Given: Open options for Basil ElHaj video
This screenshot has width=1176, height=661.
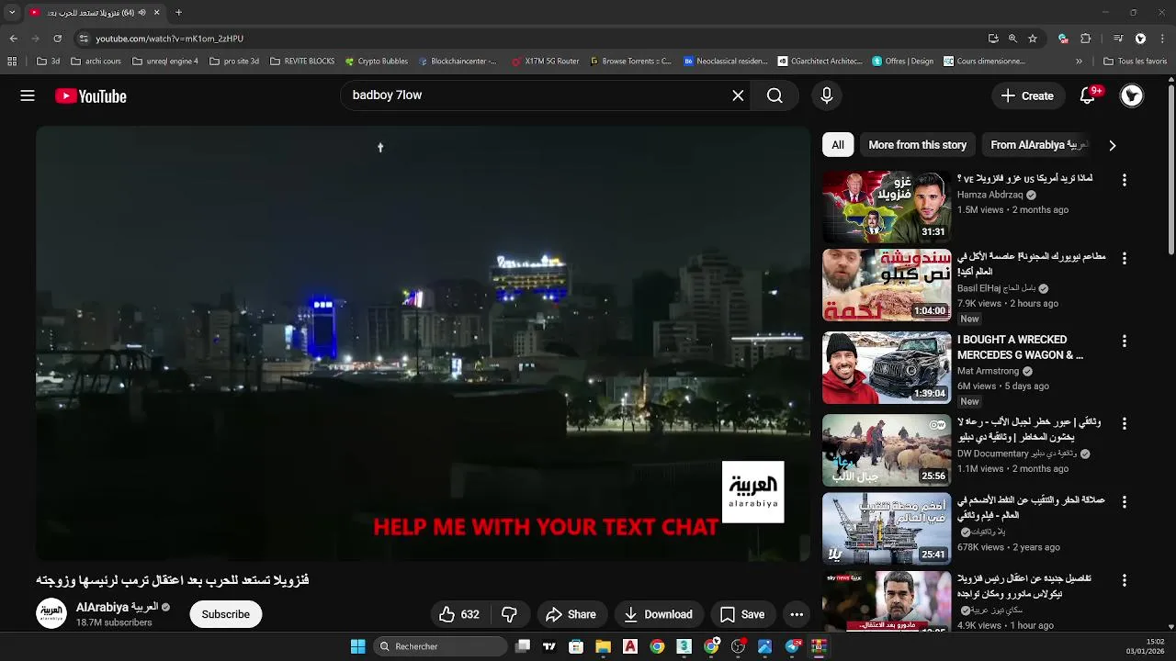Looking at the screenshot, I should pyautogui.click(x=1124, y=259).
